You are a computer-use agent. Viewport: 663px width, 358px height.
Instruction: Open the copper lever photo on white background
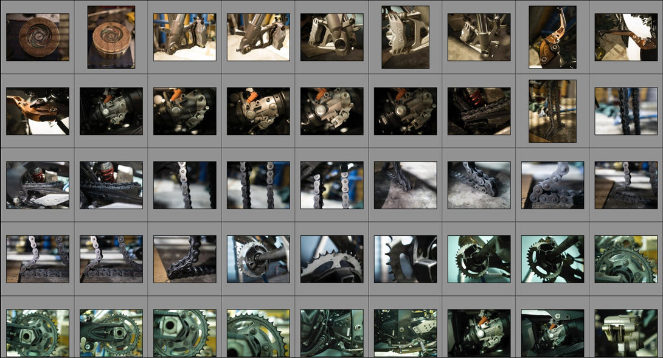click(626, 37)
